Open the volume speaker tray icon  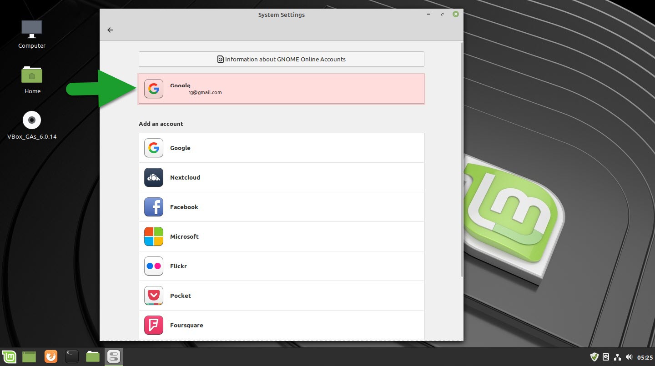tap(629, 357)
